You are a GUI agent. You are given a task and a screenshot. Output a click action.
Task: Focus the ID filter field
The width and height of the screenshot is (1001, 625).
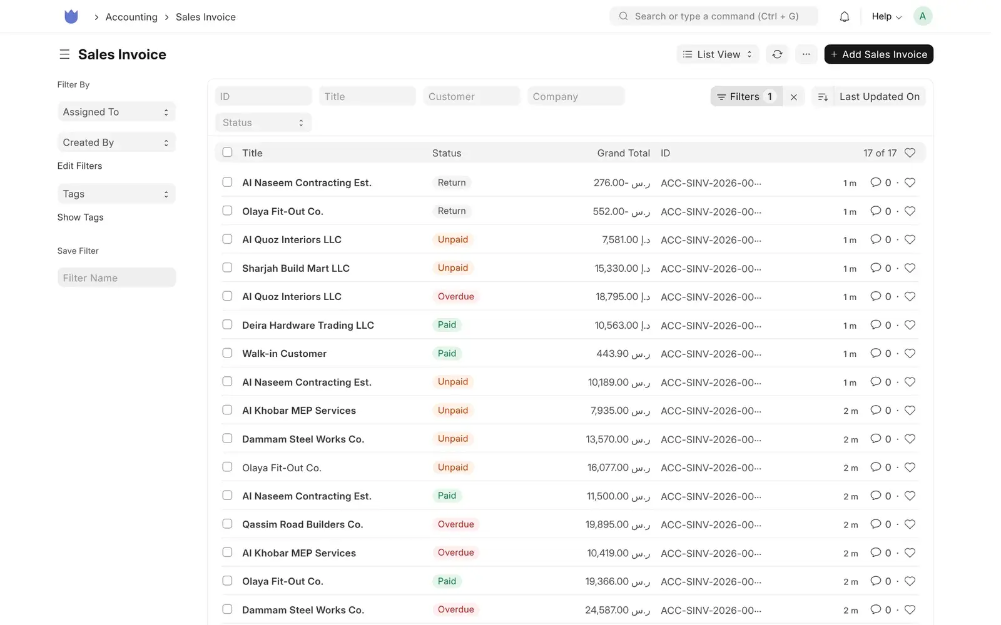(x=263, y=96)
